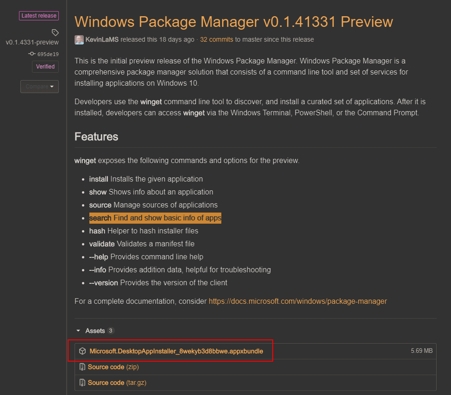Image resolution: width=451 pixels, height=395 pixels.
Task: Click the commit icon beside 695de19
Action: click(31, 54)
